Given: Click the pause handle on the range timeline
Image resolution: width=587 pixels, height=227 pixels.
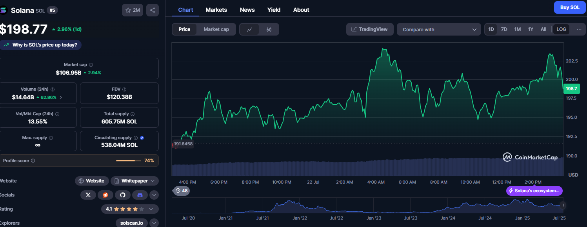Looking at the screenshot, I should (563, 205).
